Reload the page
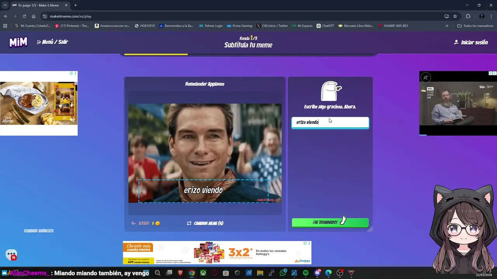This screenshot has height=279, width=497. 24,16
